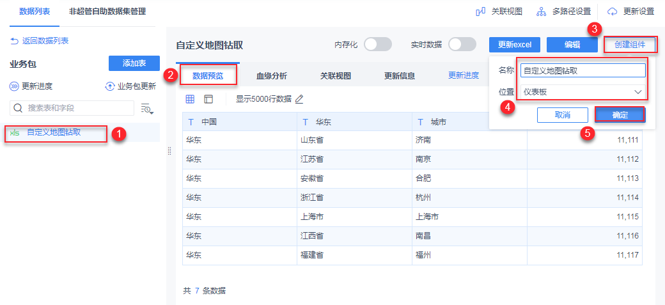Click the 添加表 button
Viewport: 665px width, 305px height.
[x=134, y=63]
